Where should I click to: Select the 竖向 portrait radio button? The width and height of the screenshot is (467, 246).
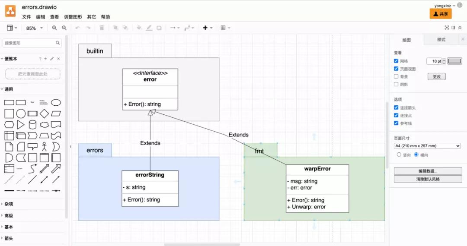coord(399,155)
